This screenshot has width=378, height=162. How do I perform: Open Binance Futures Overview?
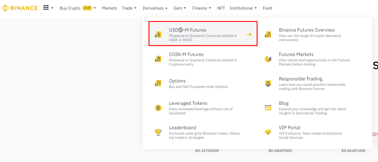tap(313, 35)
